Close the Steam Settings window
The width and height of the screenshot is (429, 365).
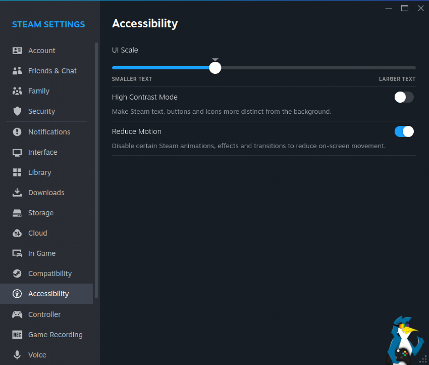(x=421, y=8)
